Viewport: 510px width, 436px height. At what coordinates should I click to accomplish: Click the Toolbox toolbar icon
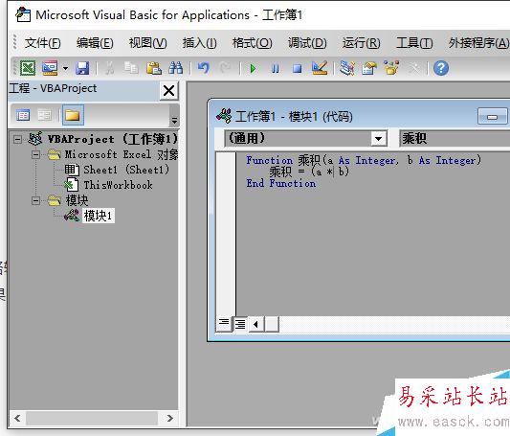(414, 68)
